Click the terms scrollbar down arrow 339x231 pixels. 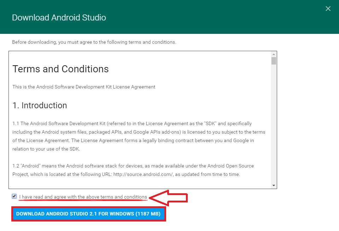(274, 186)
